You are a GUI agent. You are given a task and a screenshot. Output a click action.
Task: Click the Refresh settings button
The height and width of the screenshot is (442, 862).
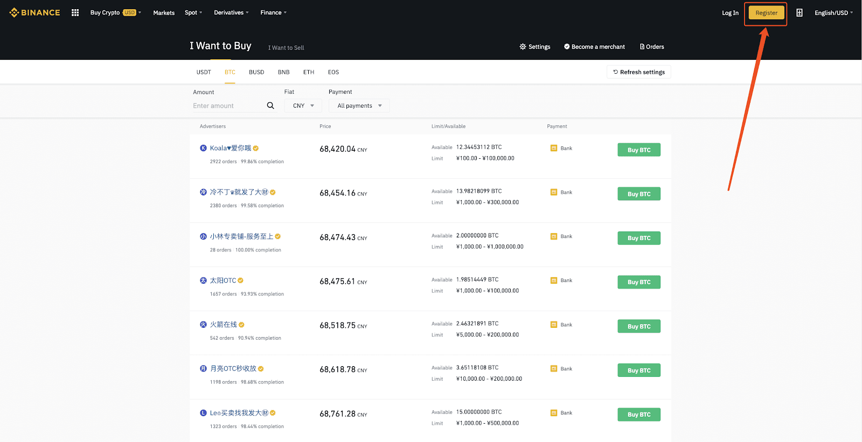pos(639,72)
